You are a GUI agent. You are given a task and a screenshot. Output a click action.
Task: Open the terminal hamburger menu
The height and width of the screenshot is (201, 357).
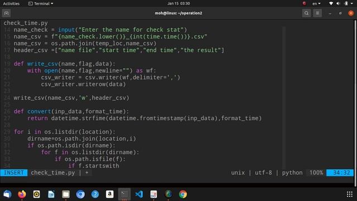point(317,13)
